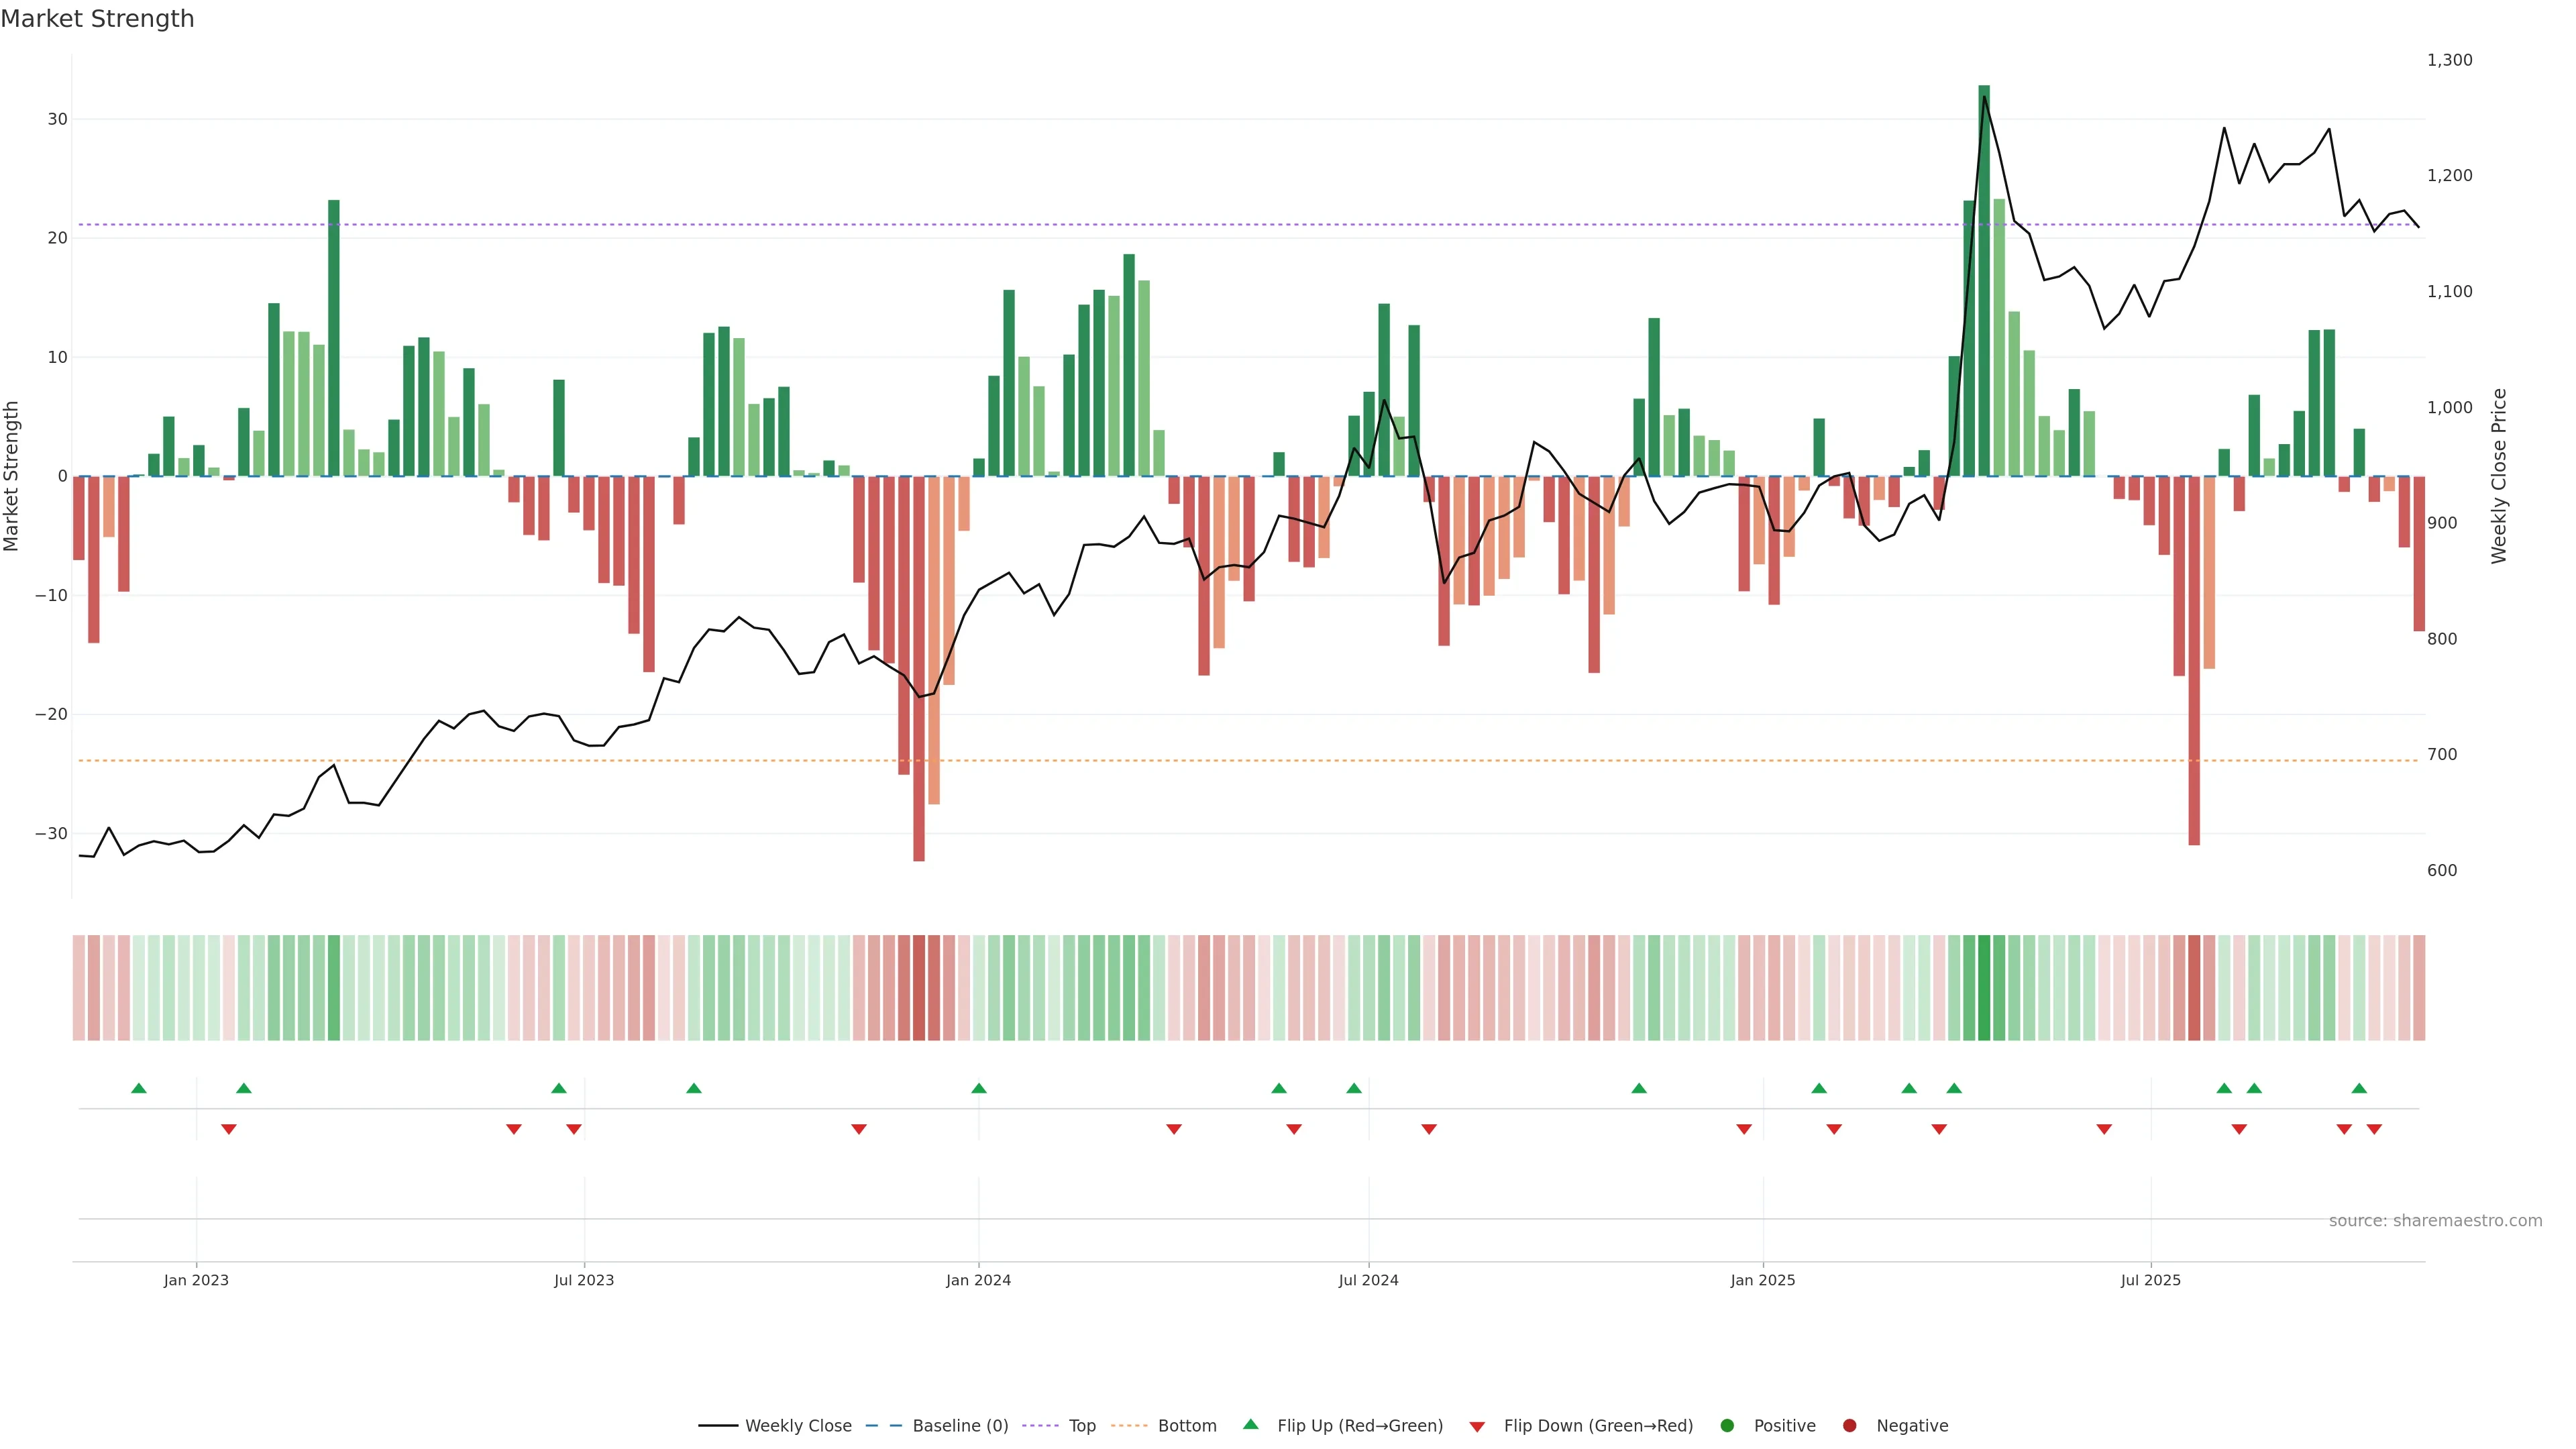Click the flip-up triangle just before Jan 2024
Image resolution: width=2576 pixels, height=1449 pixels.
pos(979,1088)
